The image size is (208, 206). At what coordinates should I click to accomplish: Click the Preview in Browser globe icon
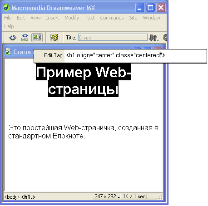(x=165, y=38)
